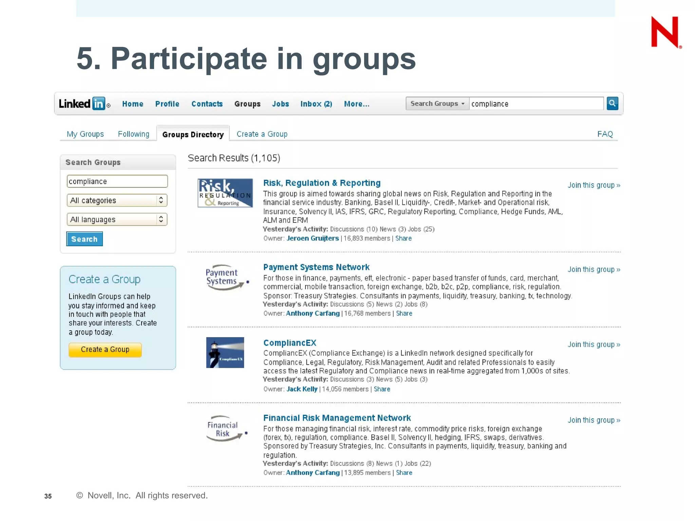Click the 14,056 members text
Viewport: 695px width, 521px height.
point(345,389)
